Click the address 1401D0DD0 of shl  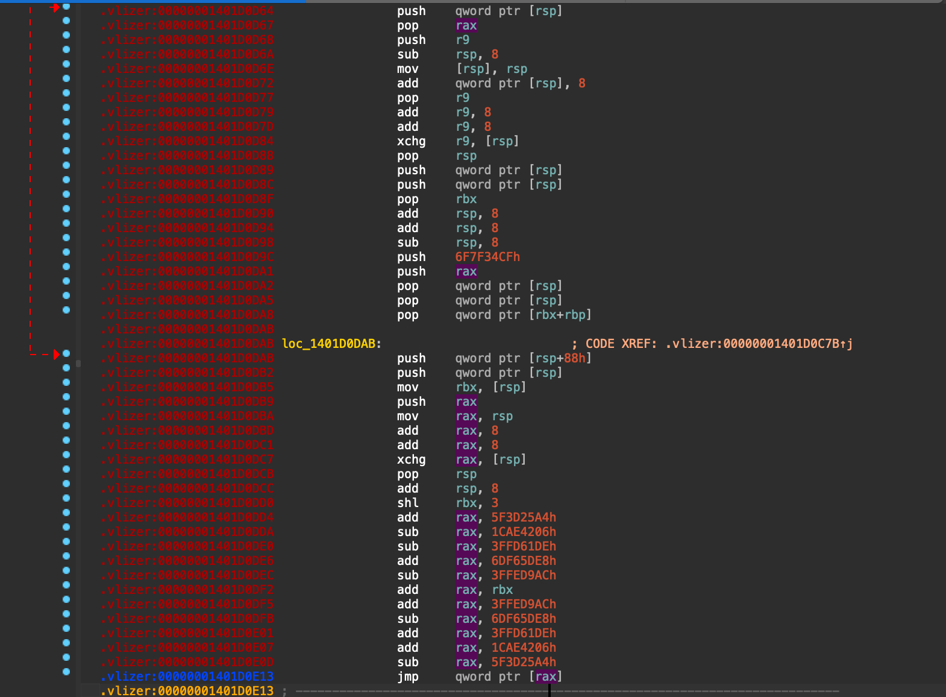(x=187, y=503)
